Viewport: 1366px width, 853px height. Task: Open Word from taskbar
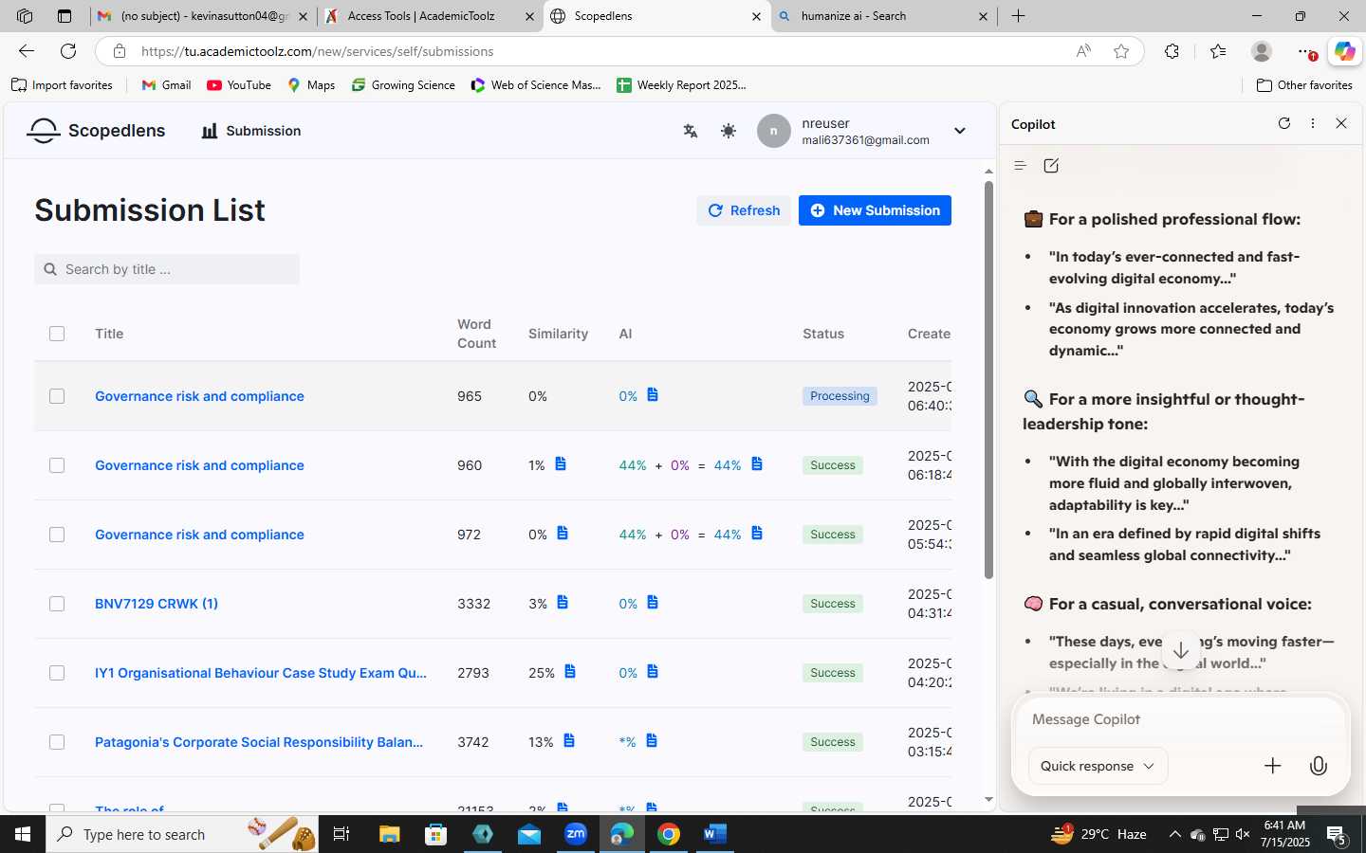715,834
